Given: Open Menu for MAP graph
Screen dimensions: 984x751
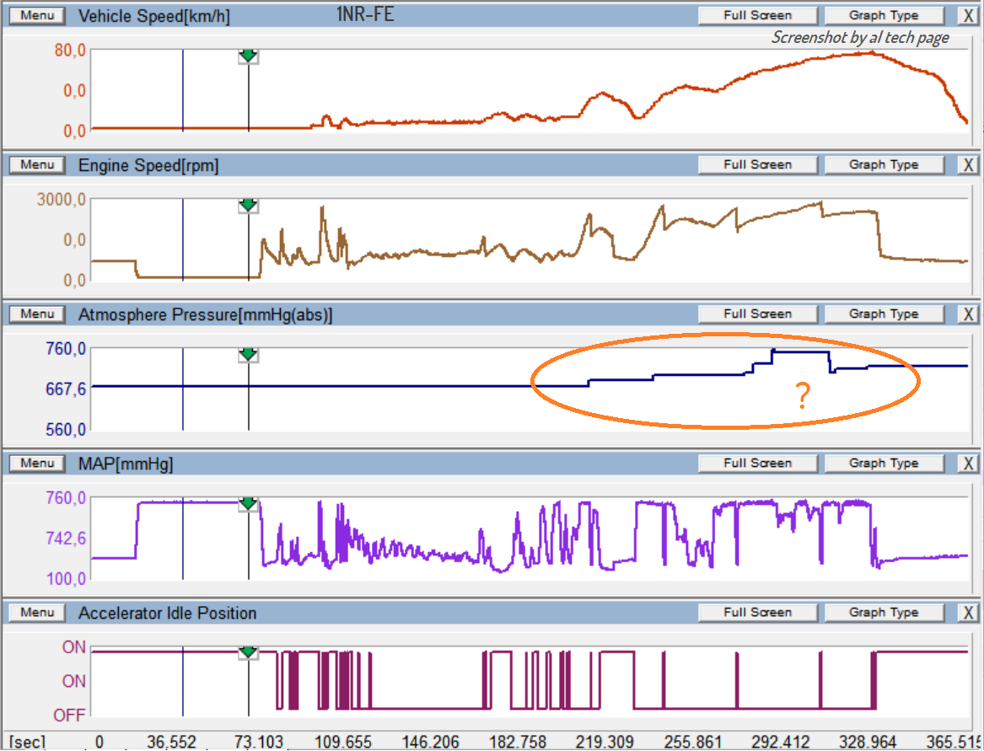Looking at the screenshot, I should click(x=37, y=463).
